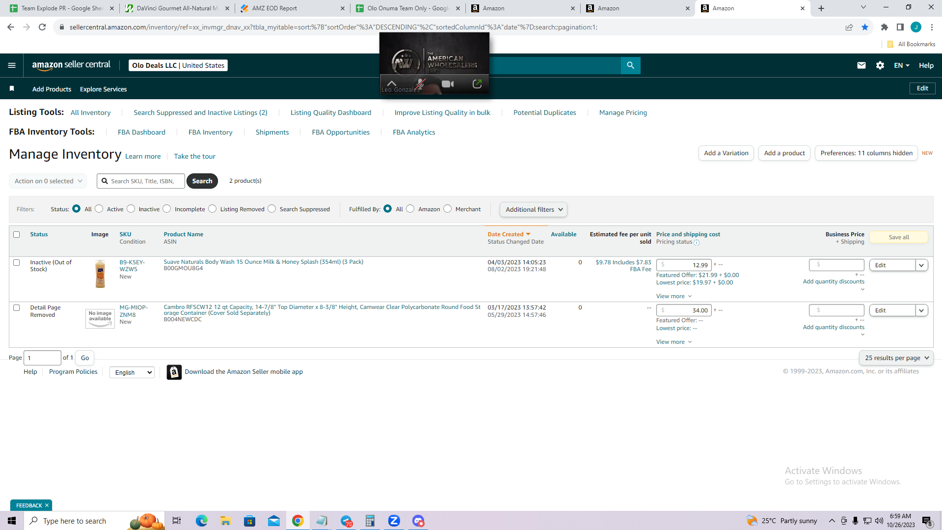
Task: Expand View more for Suave Body Wash pricing
Action: click(x=674, y=296)
